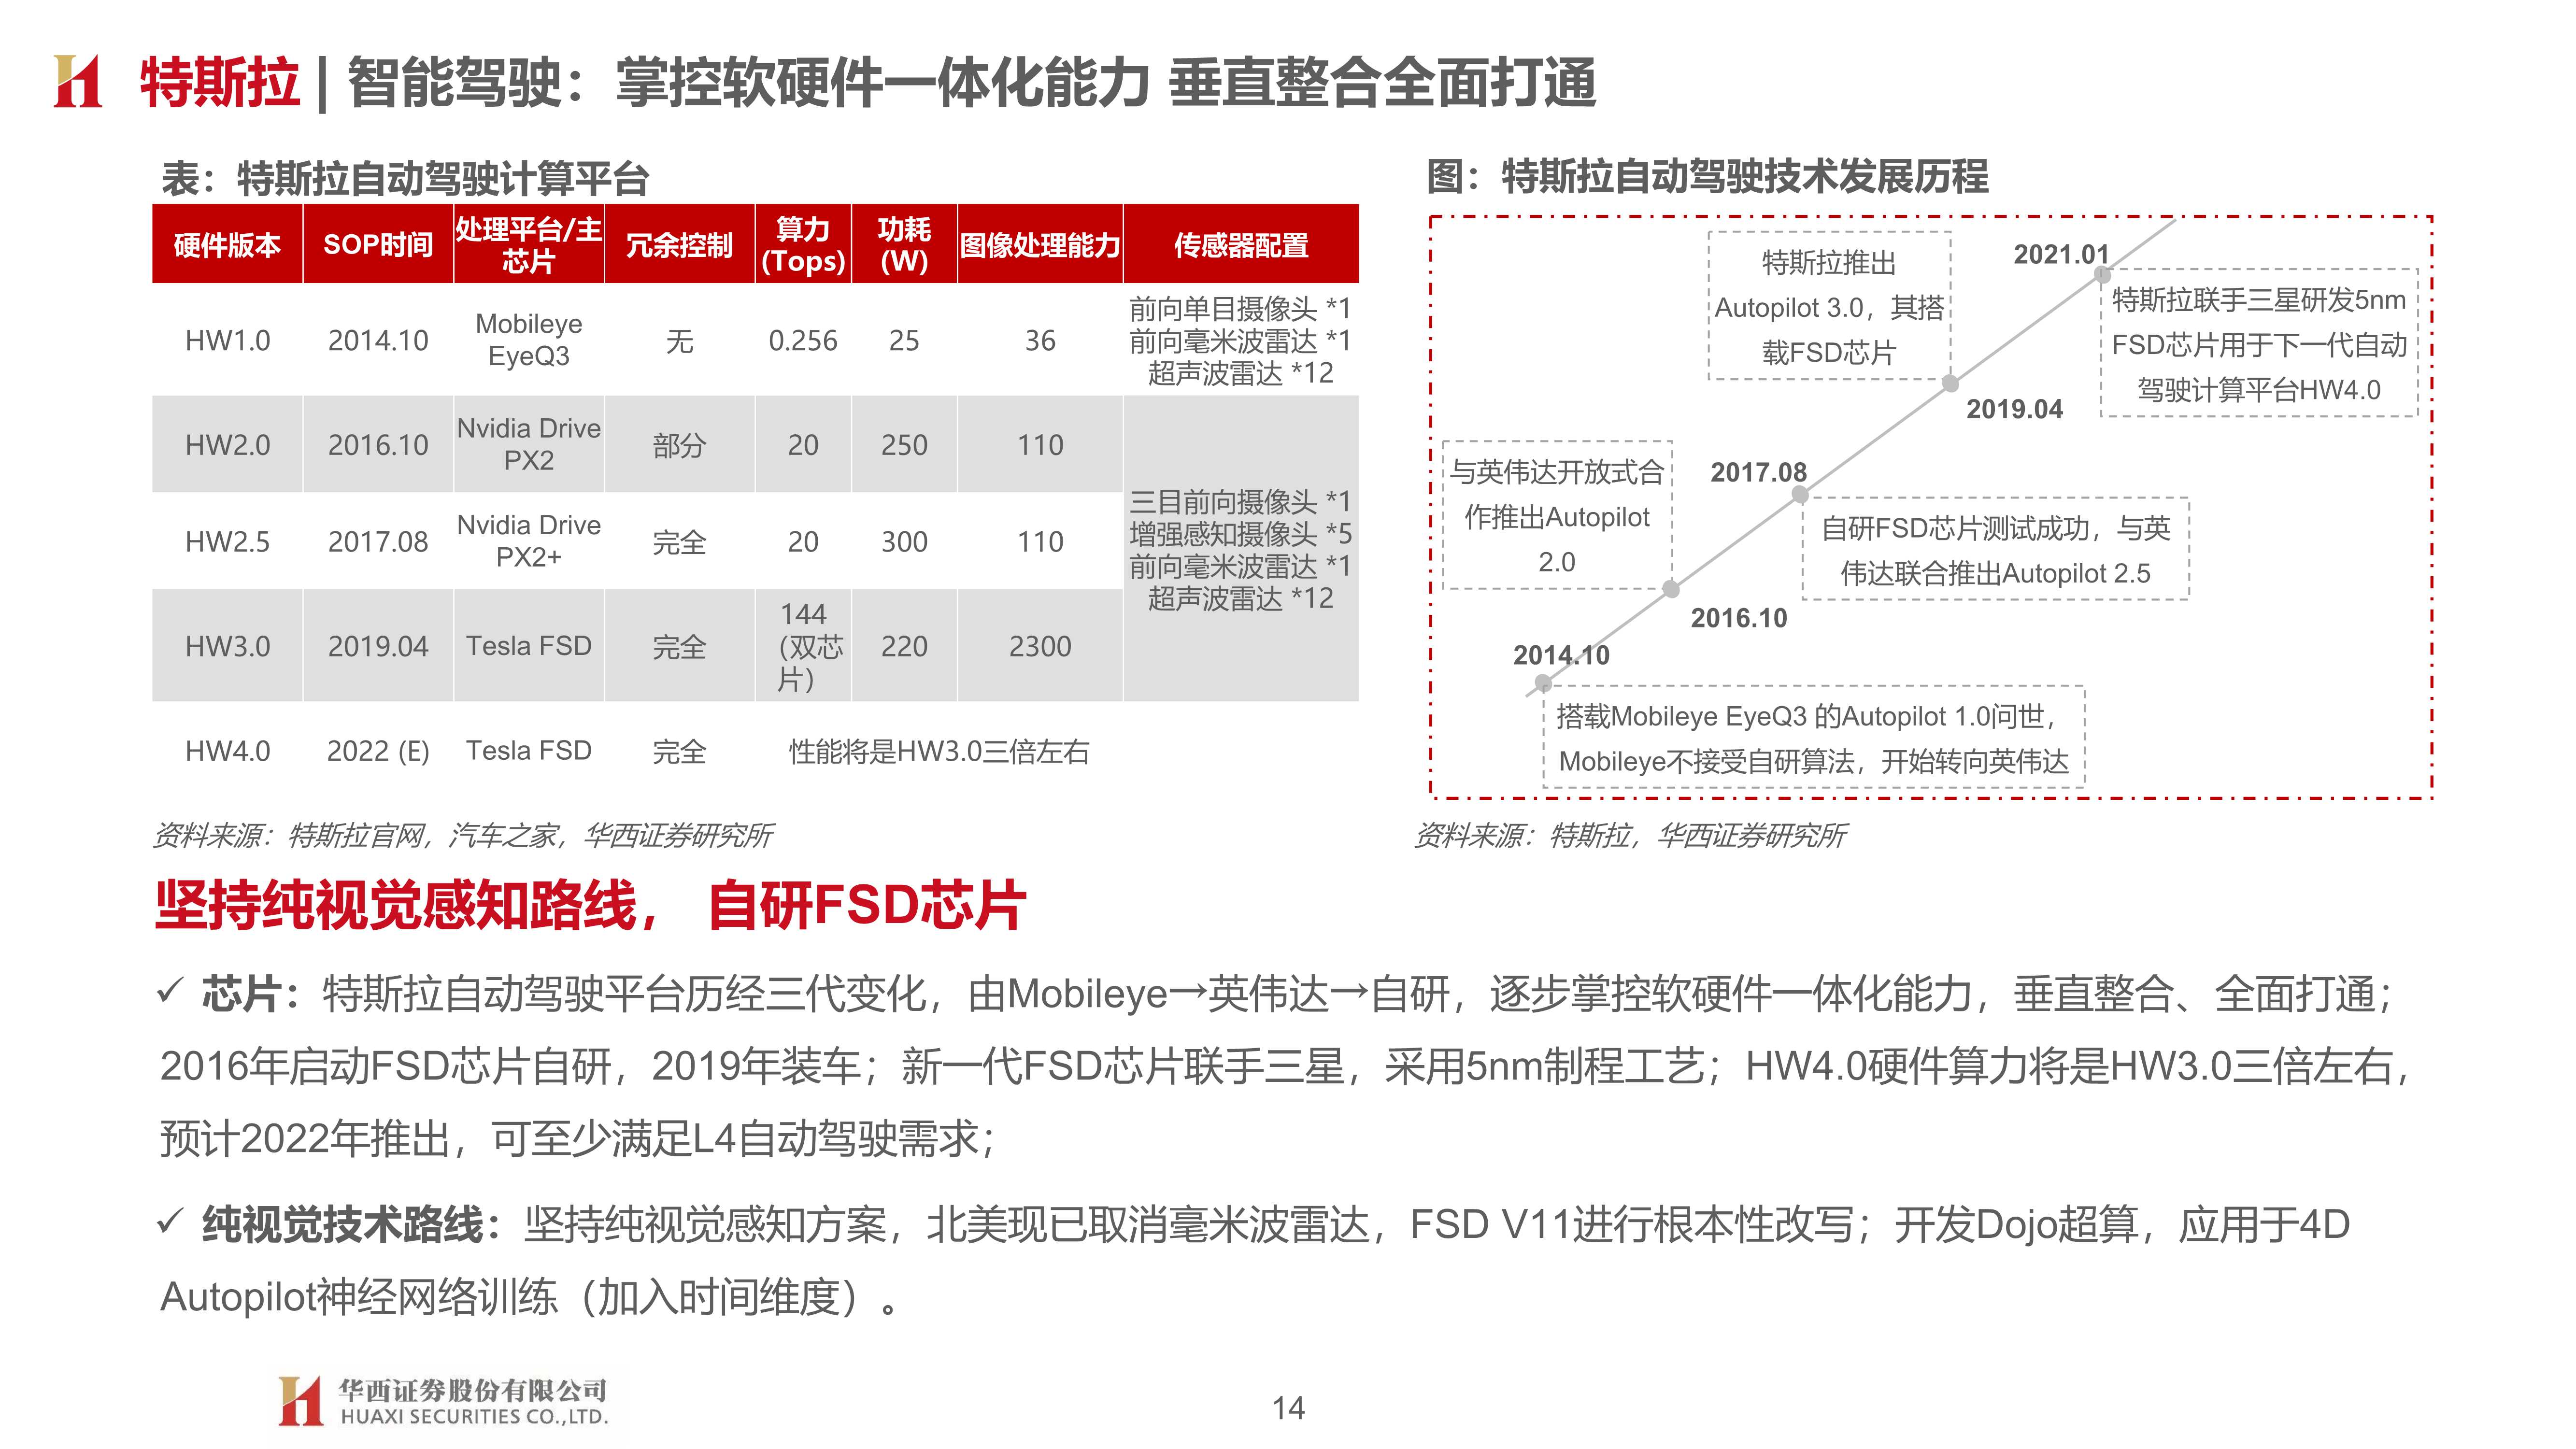Click the SOP时间 column header
Viewport: 2576px width, 1449px height.
[x=378, y=244]
